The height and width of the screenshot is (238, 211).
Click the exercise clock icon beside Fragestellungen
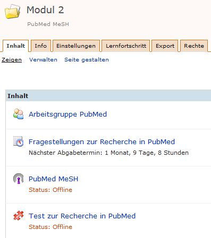pos(18,142)
